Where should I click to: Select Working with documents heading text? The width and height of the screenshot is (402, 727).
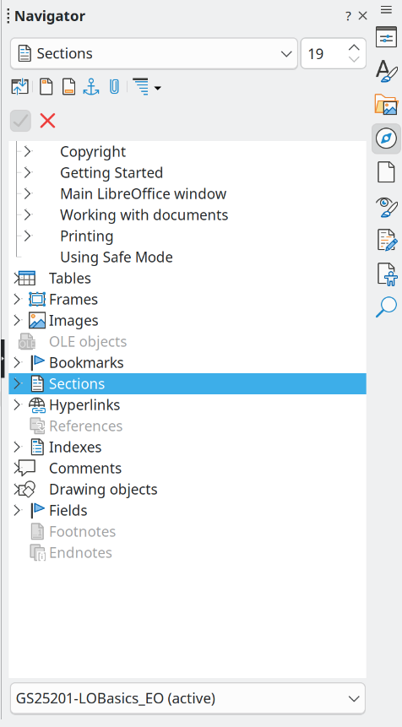[144, 214]
